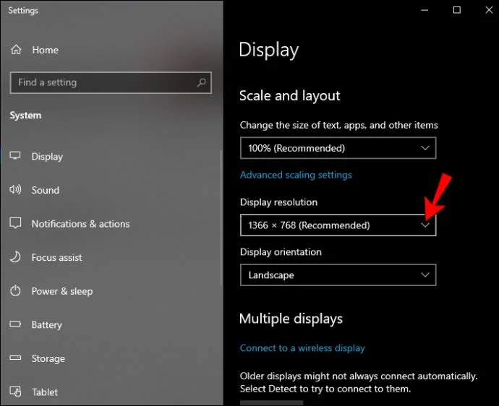Open Sound settings
499x406 pixels.
(x=45, y=190)
